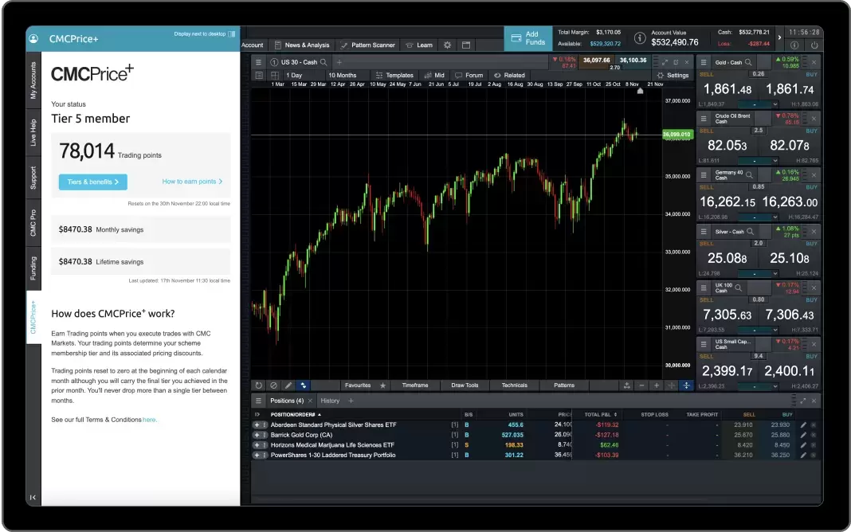Screen dimensions: 851x532
Task: Toggle the Mid price display on chart
Action: [434, 76]
